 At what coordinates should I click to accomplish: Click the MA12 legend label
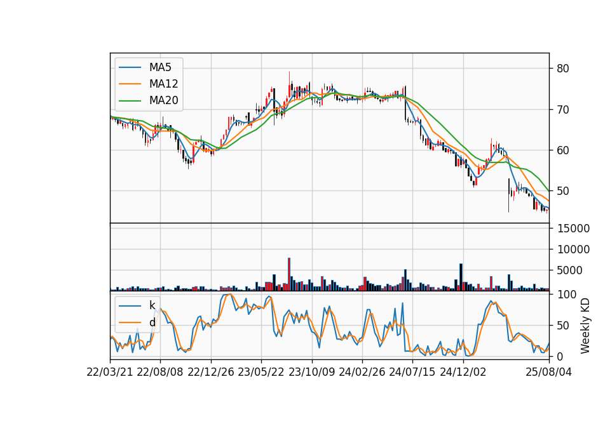(163, 84)
